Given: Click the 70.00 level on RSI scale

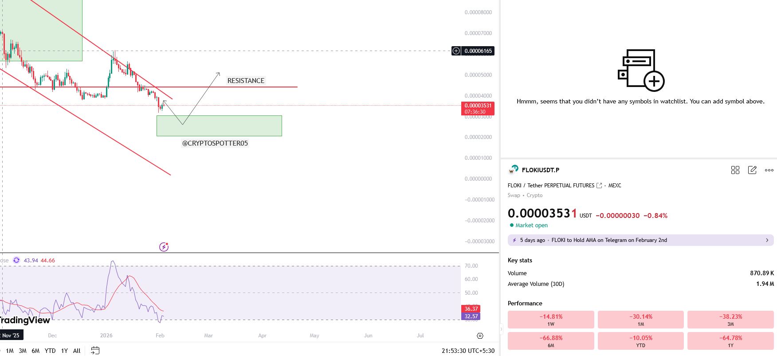Looking at the screenshot, I should (x=471, y=266).
